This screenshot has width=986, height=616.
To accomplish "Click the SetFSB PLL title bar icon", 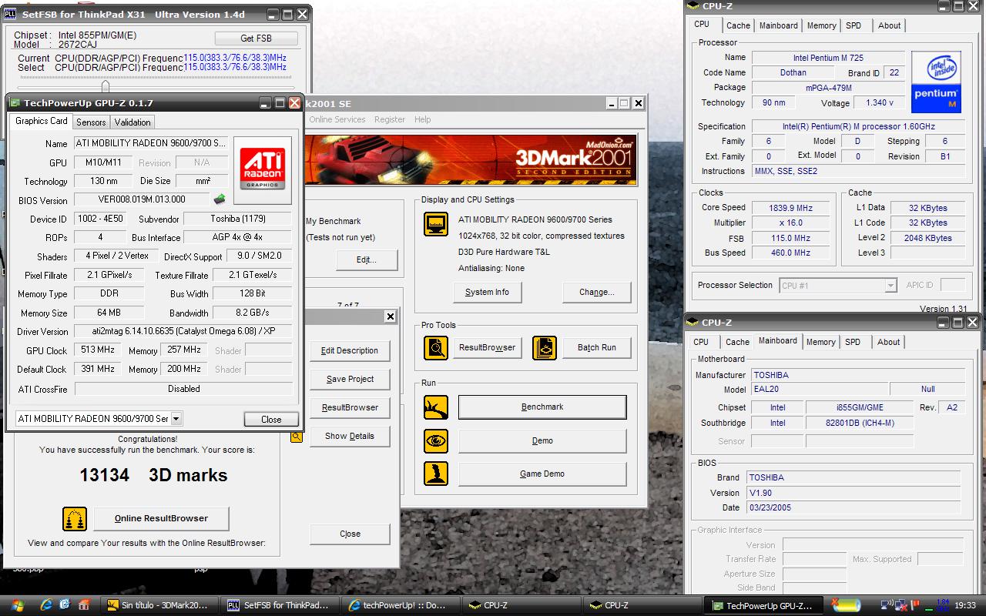I will tap(11, 14).
